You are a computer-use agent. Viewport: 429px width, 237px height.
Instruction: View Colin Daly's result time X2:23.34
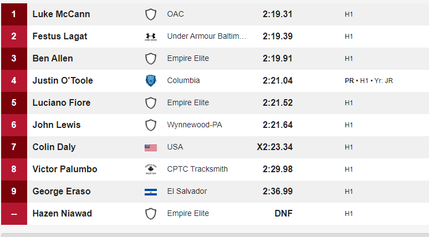pyautogui.click(x=275, y=147)
